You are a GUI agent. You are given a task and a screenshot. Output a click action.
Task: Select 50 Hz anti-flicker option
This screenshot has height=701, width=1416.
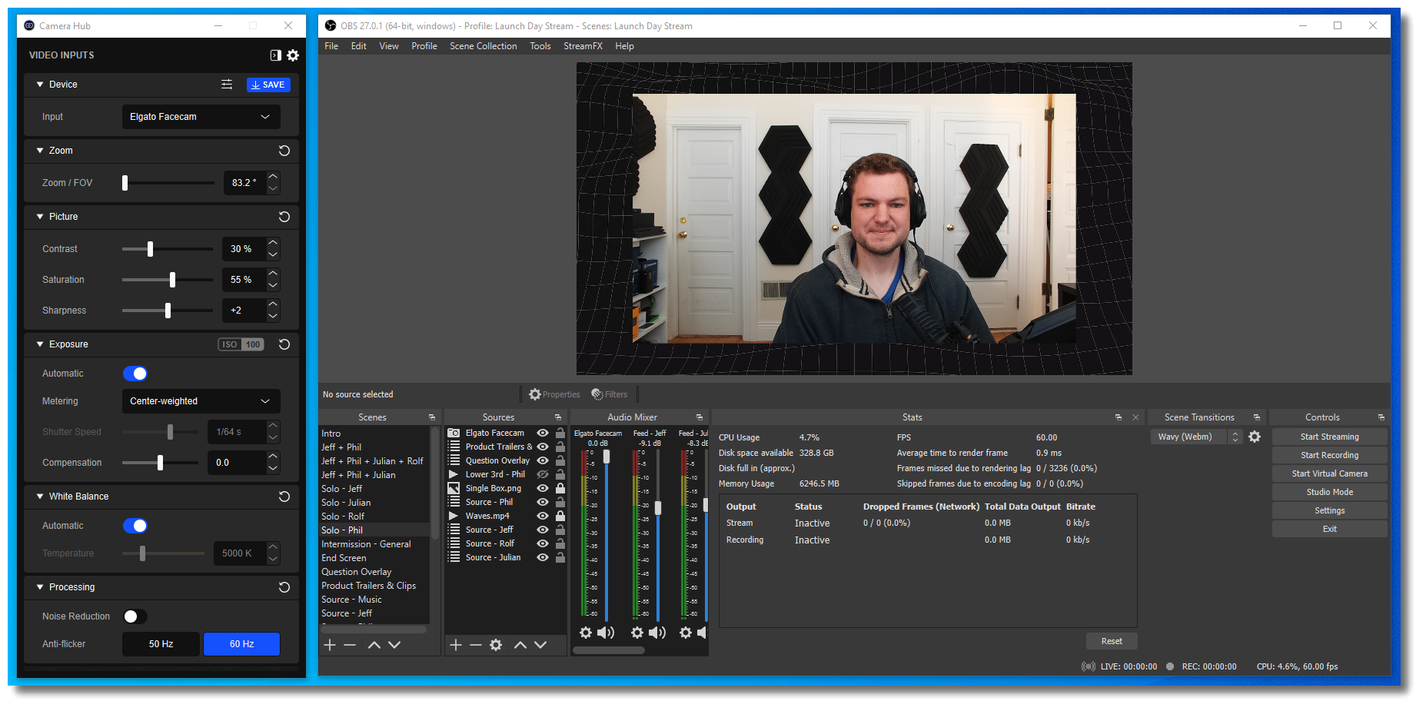(x=161, y=644)
